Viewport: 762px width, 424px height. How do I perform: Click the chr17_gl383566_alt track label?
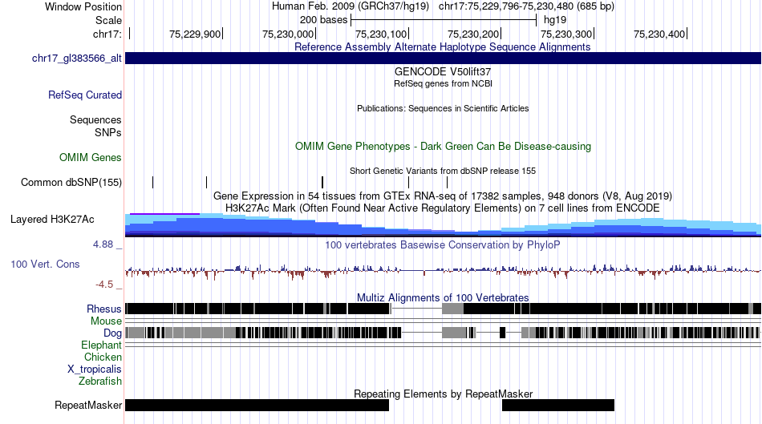point(77,59)
